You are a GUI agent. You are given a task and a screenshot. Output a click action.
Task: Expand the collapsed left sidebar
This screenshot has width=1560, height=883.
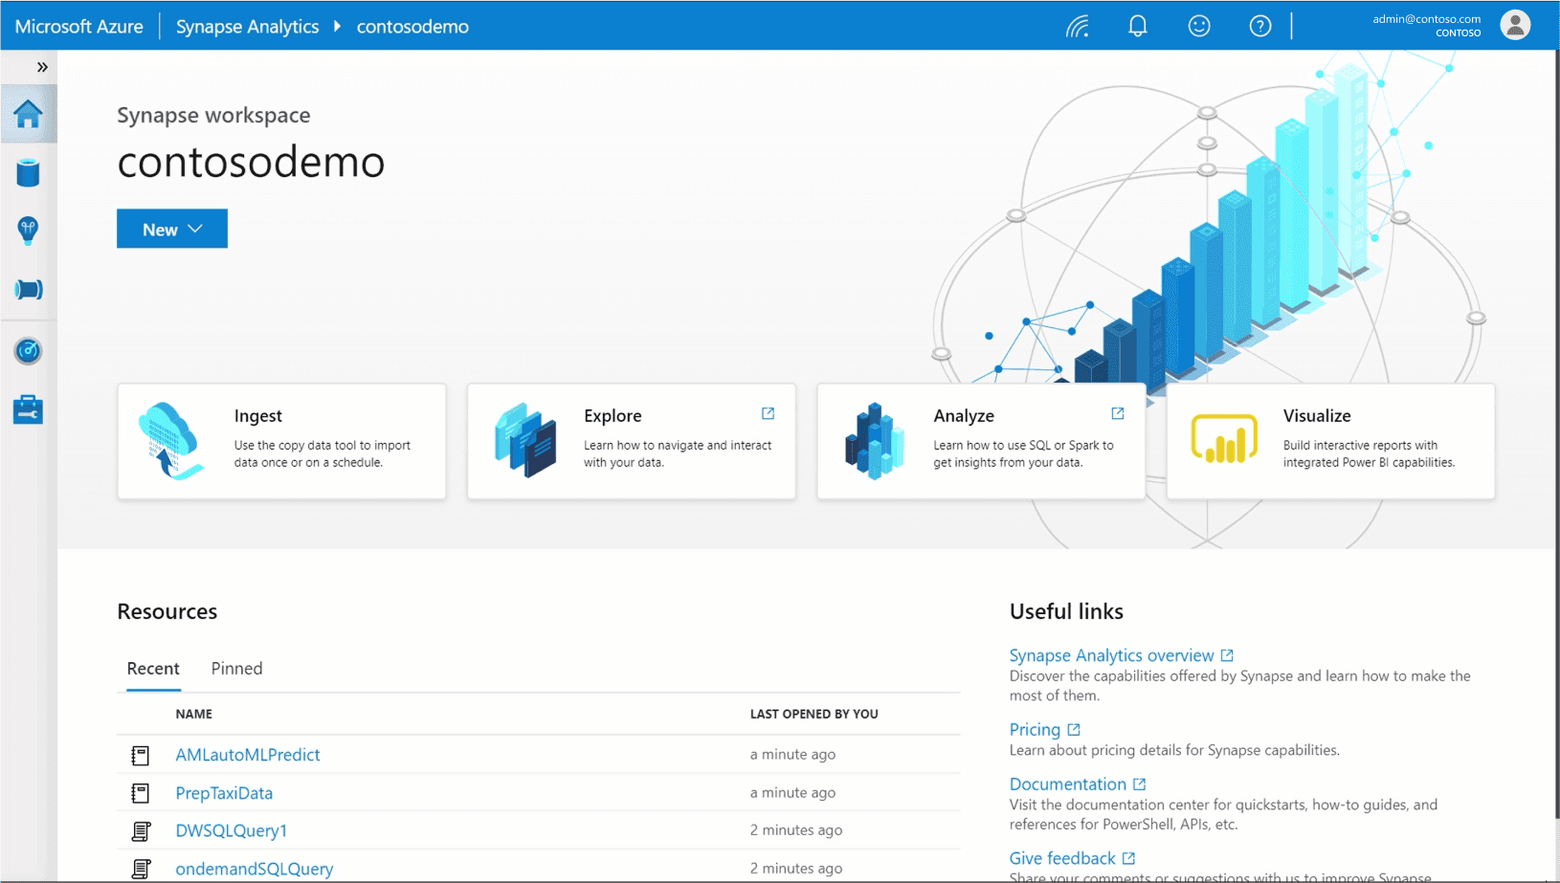(41, 67)
